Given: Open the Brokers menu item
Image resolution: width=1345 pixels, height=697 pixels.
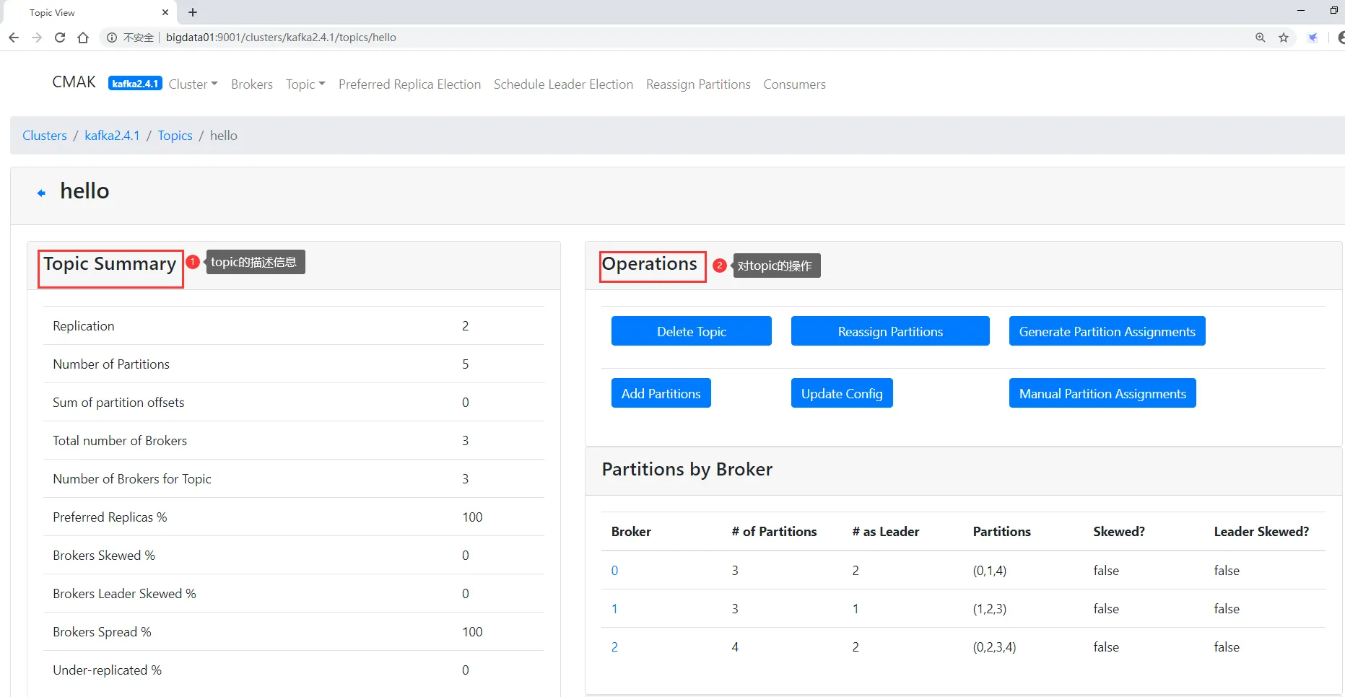Looking at the screenshot, I should click(252, 84).
